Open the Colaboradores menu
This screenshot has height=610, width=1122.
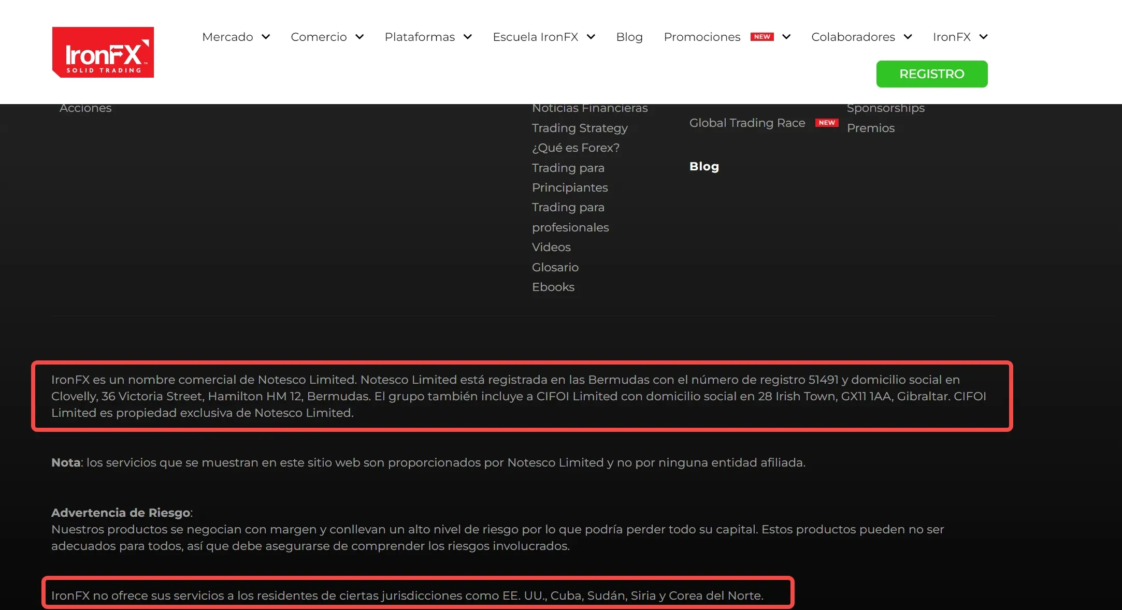click(853, 37)
